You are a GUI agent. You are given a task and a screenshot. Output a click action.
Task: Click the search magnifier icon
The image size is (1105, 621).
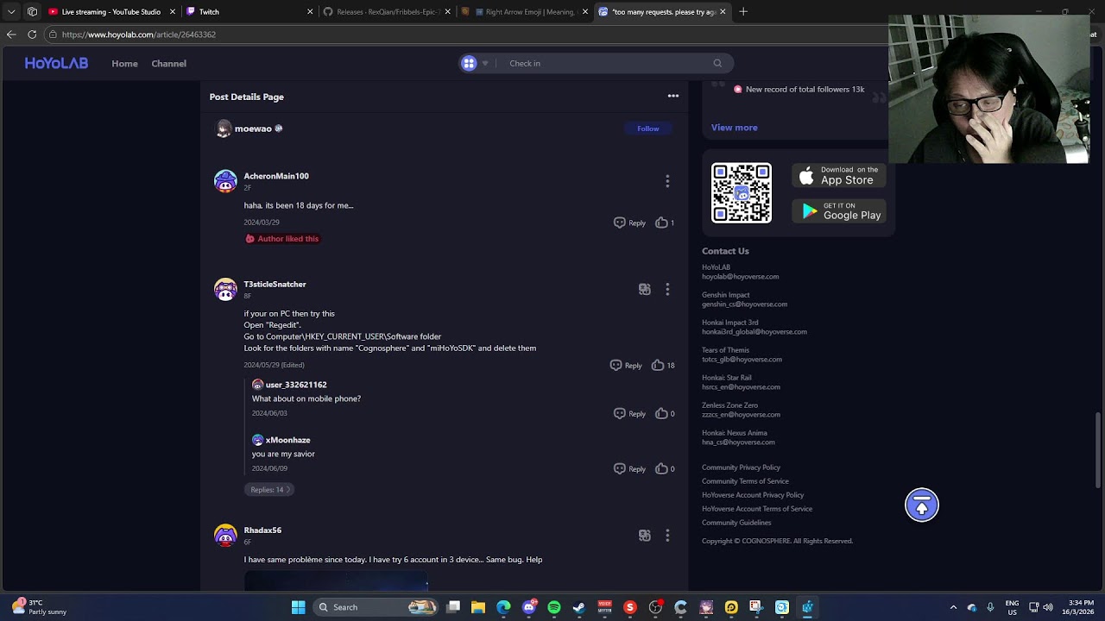point(717,63)
